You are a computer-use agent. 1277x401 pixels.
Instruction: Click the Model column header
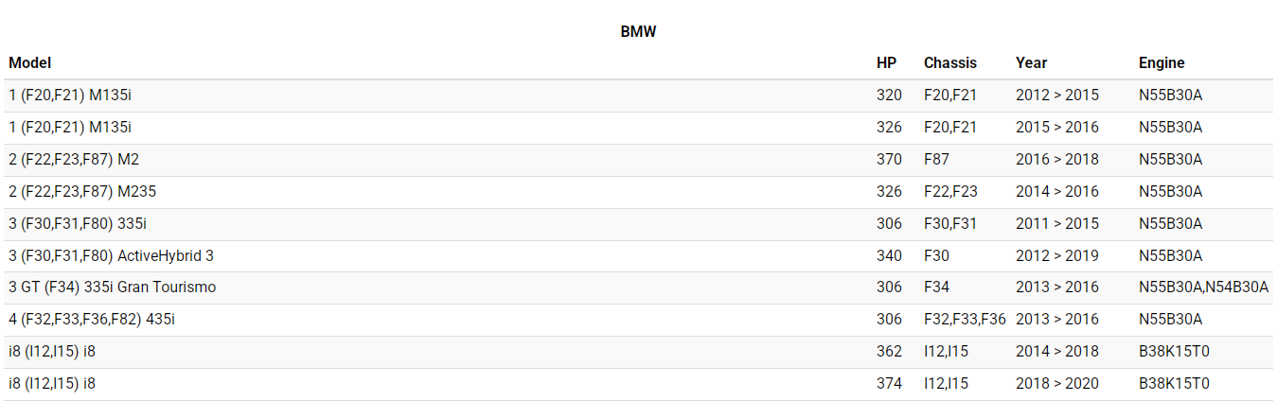click(30, 63)
